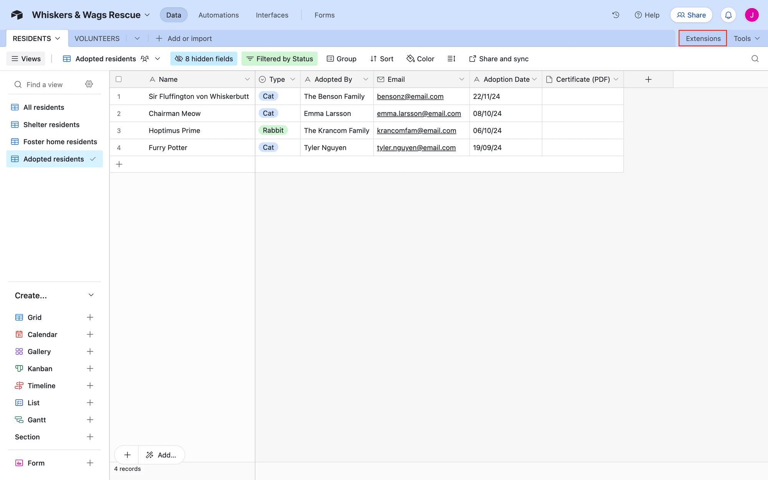768x480 pixels.
Task: Click the history/clock icon top bar
Action: pos(616,15)
